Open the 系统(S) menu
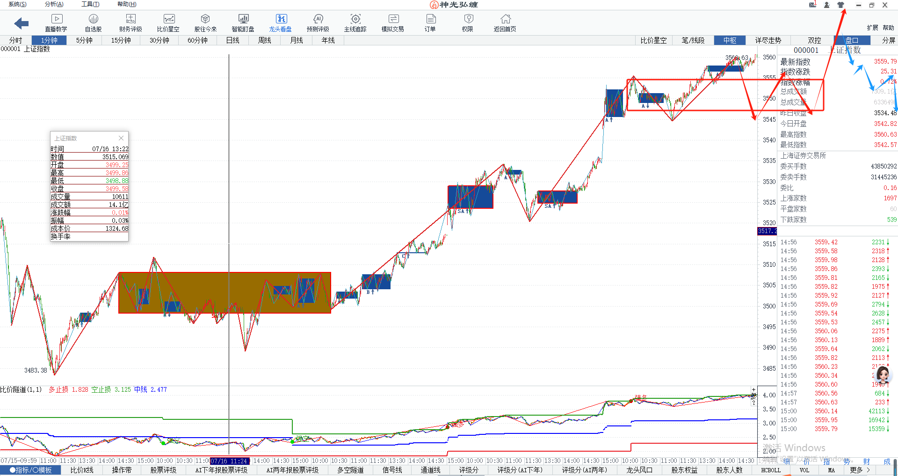The width and height of the screenshot is (898, 476). pyautogui.click(x=17, y=4)
